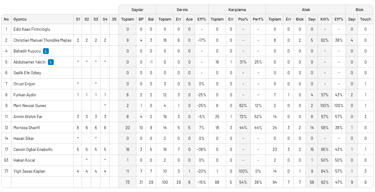Sort by the Ace column header
The height and width of the screenshot is (192, 375).
(x=189, y=19)
